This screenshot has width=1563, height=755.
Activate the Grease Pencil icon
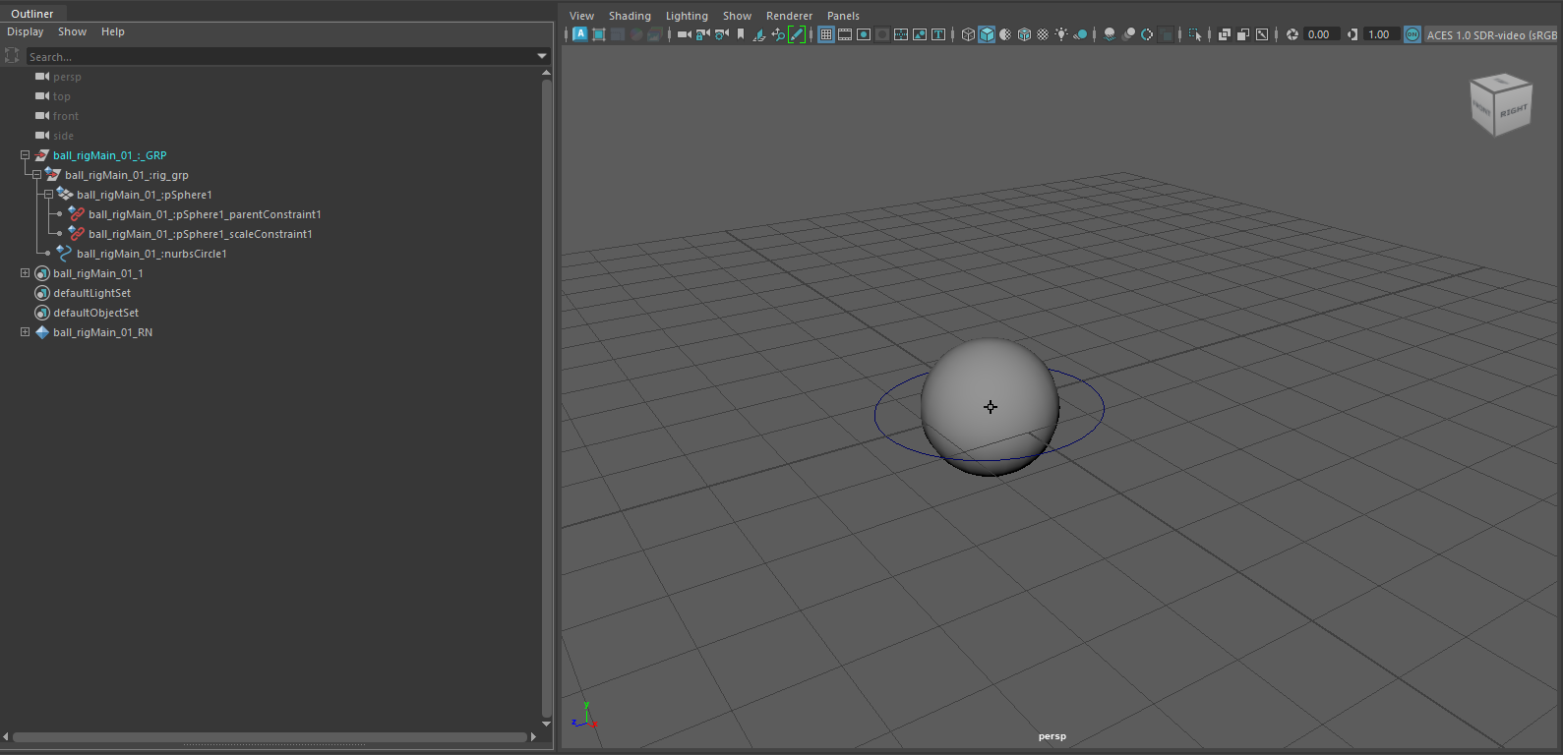(797, 34)
